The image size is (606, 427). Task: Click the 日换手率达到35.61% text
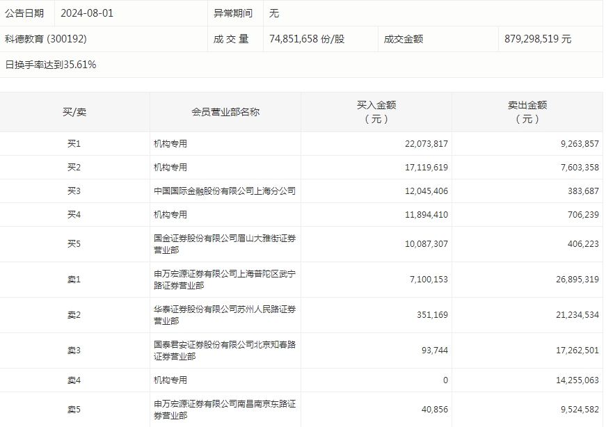point(51,65)
